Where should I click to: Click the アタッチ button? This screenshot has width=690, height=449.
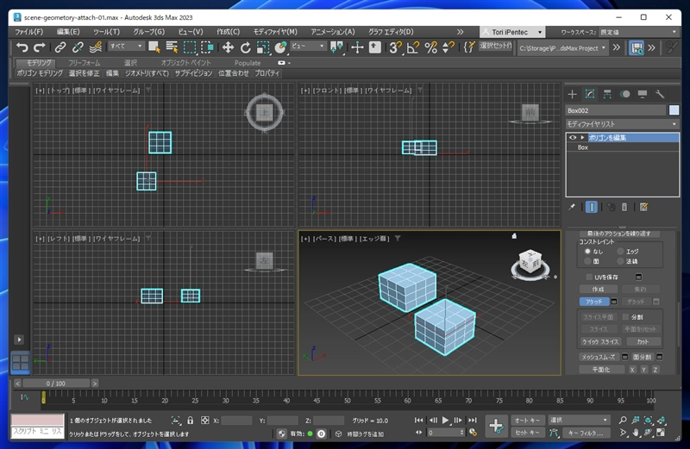[x=594, y=302]
